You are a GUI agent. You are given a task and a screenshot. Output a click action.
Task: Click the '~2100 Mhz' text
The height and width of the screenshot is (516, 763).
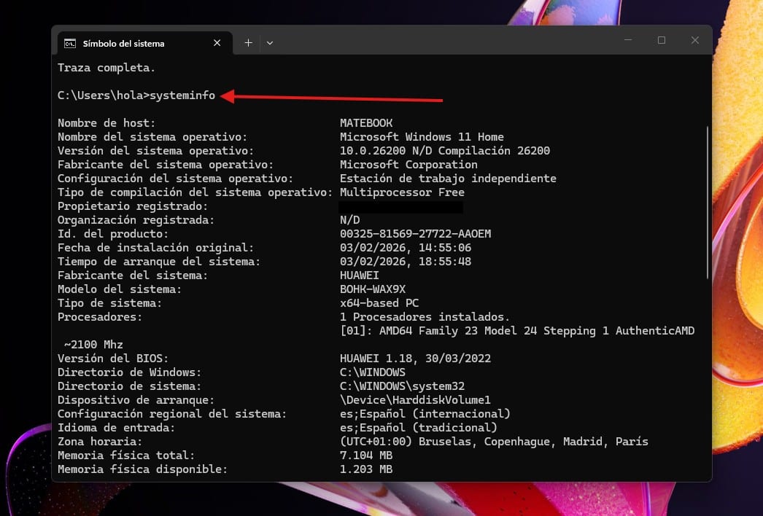tap(93, 345)
